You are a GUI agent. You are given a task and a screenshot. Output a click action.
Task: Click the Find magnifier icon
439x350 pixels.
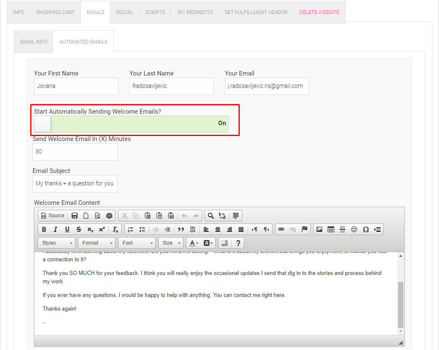point(211,216)
